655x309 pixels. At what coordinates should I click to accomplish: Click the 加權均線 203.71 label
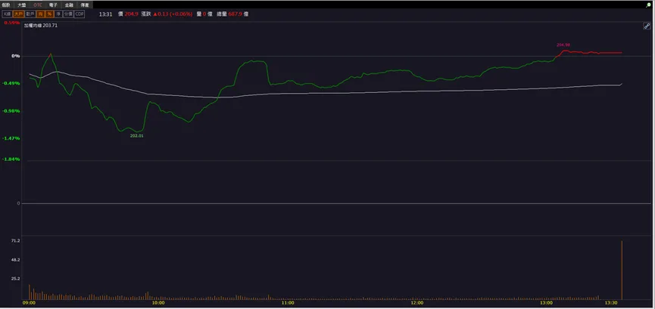point(41,26)
